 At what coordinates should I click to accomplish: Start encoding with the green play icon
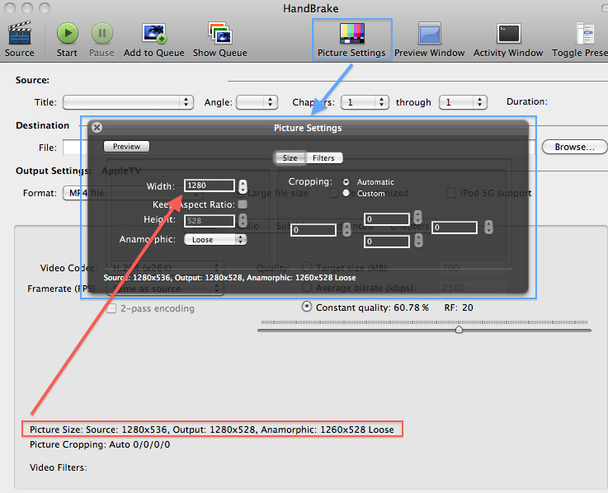point(68,33)
